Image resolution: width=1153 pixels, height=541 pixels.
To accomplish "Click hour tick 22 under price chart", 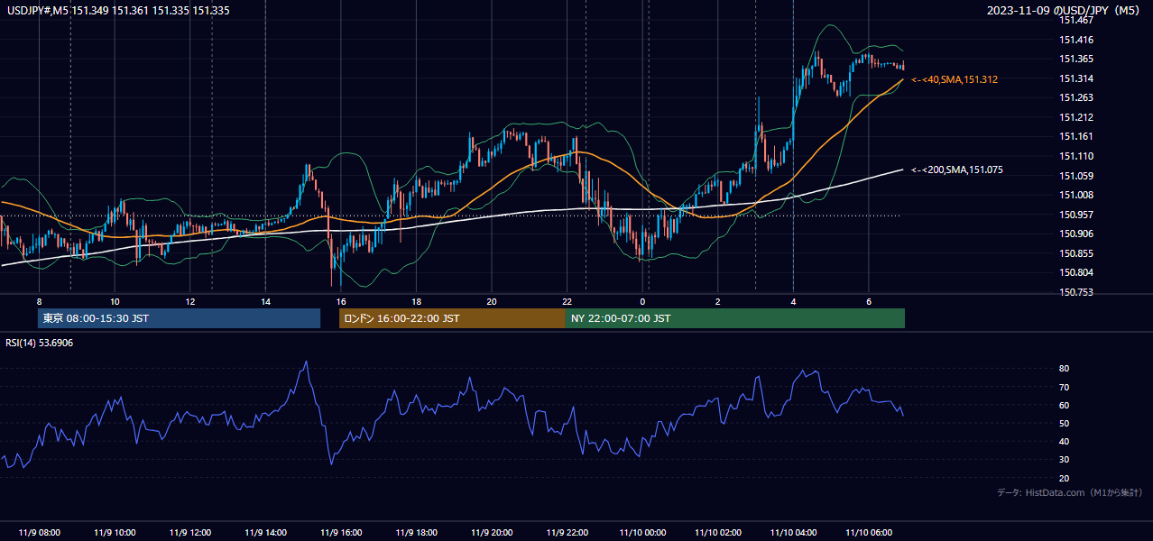I will click(567, 301).
